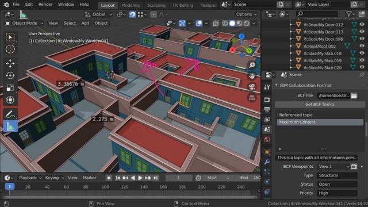Click the current frame field

(179, 178)
